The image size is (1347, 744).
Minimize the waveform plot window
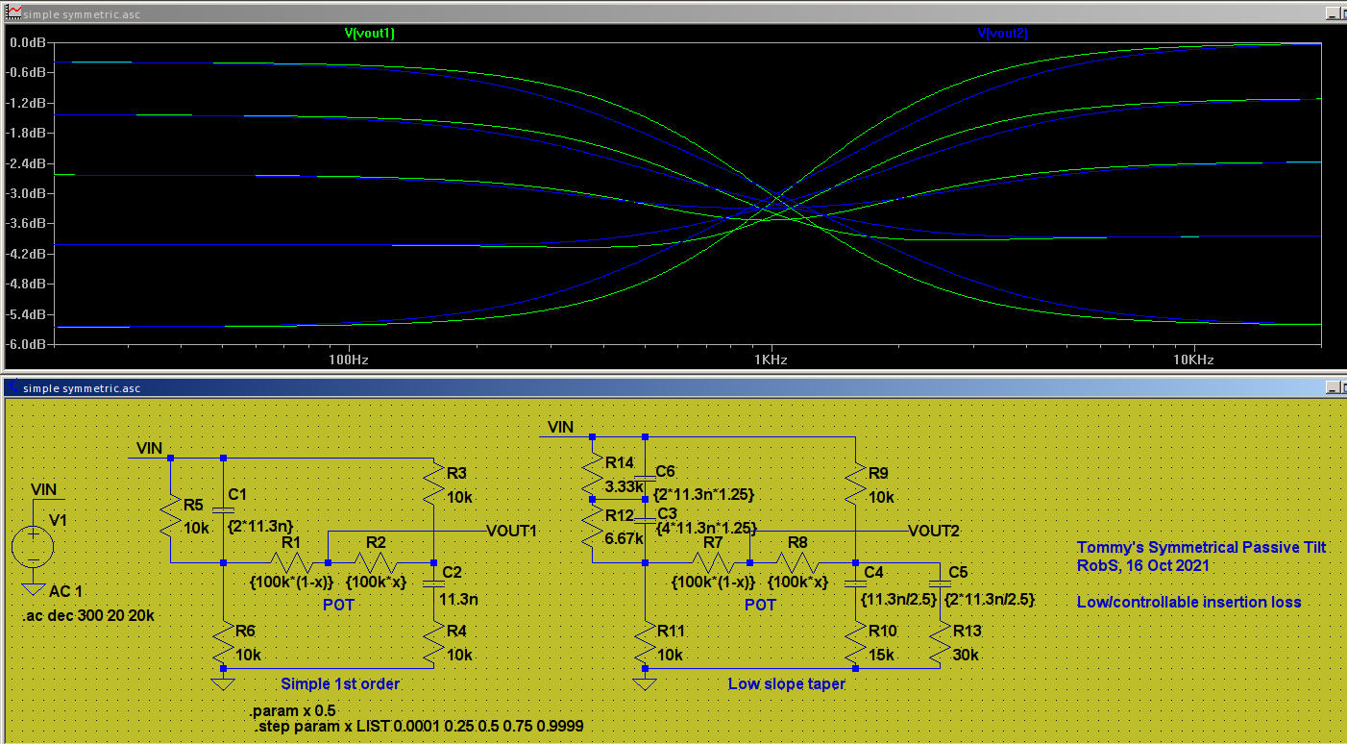(x=1333, y=13)
